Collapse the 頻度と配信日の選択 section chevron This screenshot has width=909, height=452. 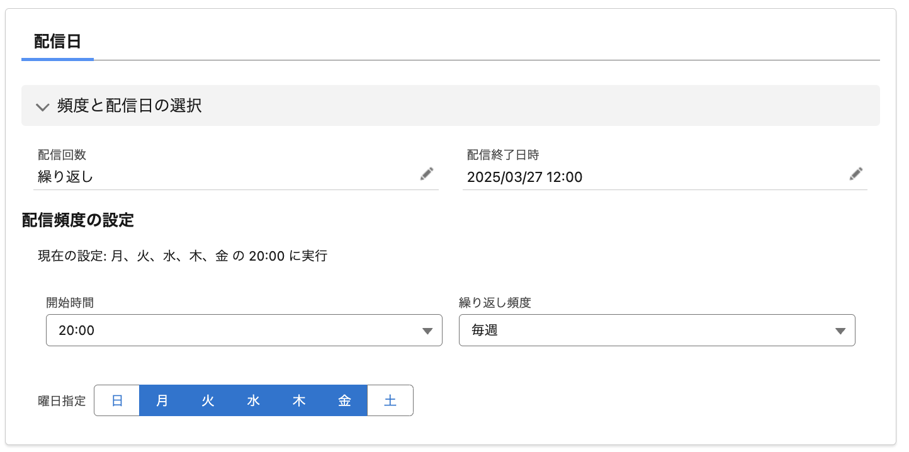pos(42,106)
